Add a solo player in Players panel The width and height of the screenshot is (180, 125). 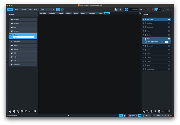click(x=10, y=111)
